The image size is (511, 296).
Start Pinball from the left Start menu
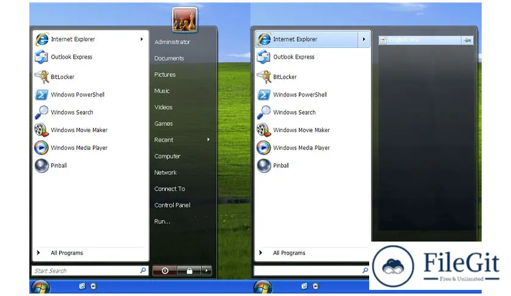click(x=90, y=166)
